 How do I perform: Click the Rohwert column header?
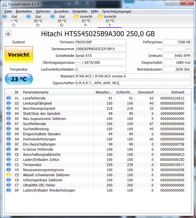178,92
